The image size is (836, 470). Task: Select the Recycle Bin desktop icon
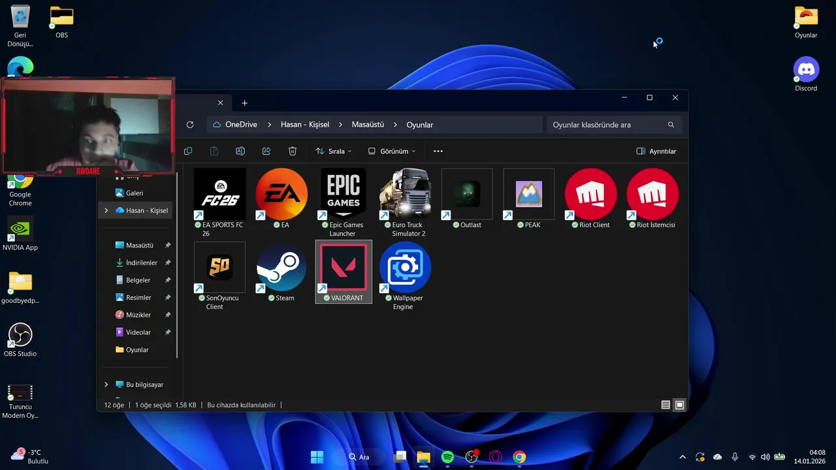[x=20, y=26]
